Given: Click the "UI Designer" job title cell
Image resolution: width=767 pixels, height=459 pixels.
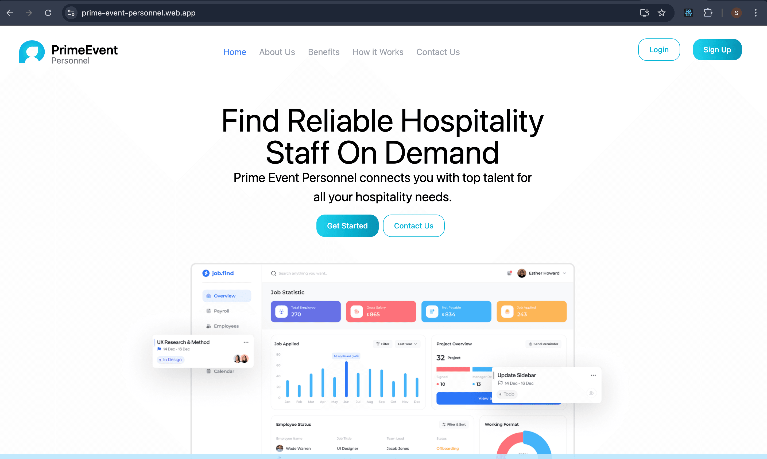Looking at the screenshot, I should coord(347,448).
